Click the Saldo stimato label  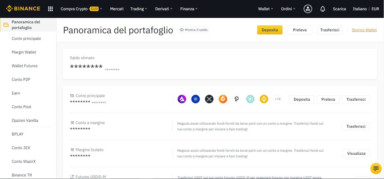(82, 58)
